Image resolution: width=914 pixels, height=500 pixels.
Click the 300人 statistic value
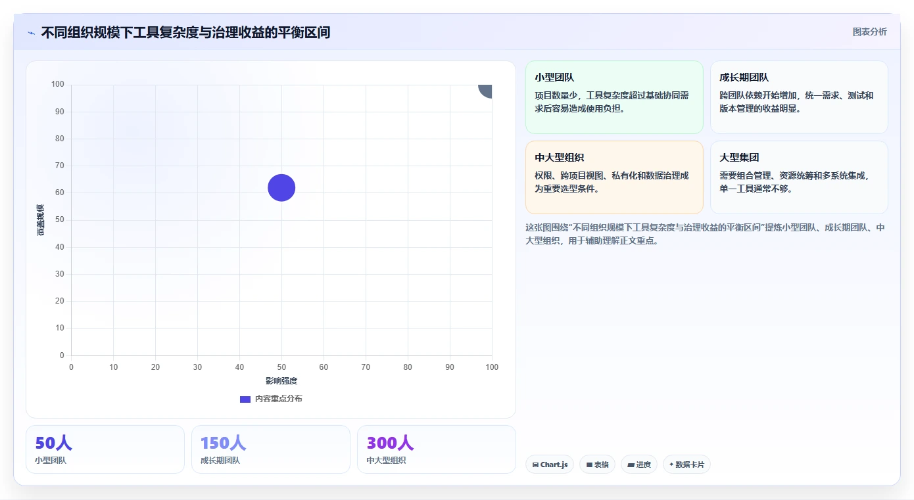click(391, 443)
